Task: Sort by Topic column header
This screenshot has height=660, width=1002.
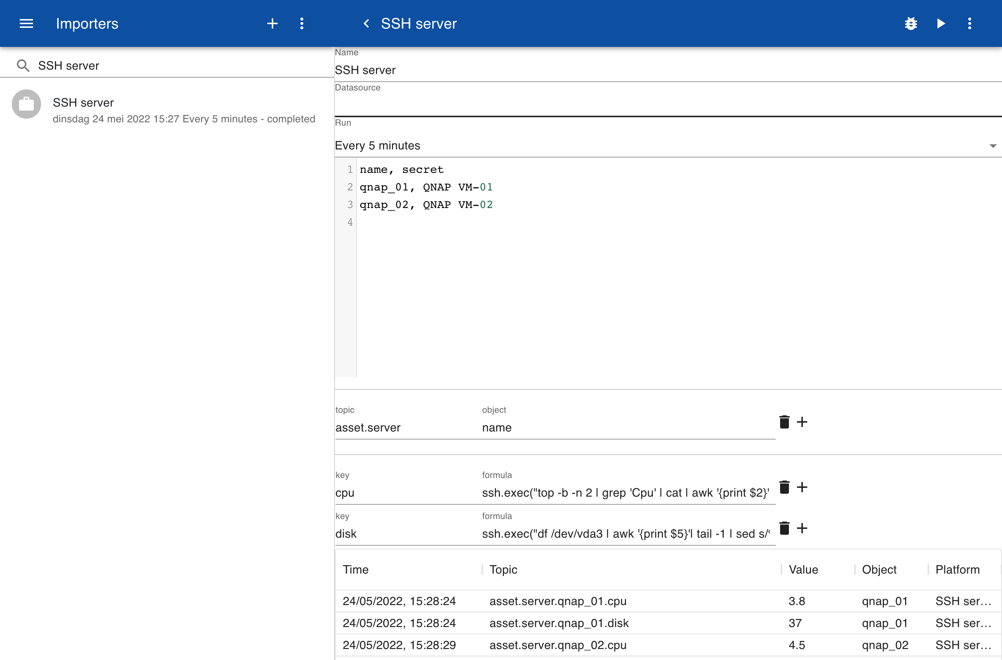Action: point(503,570)
